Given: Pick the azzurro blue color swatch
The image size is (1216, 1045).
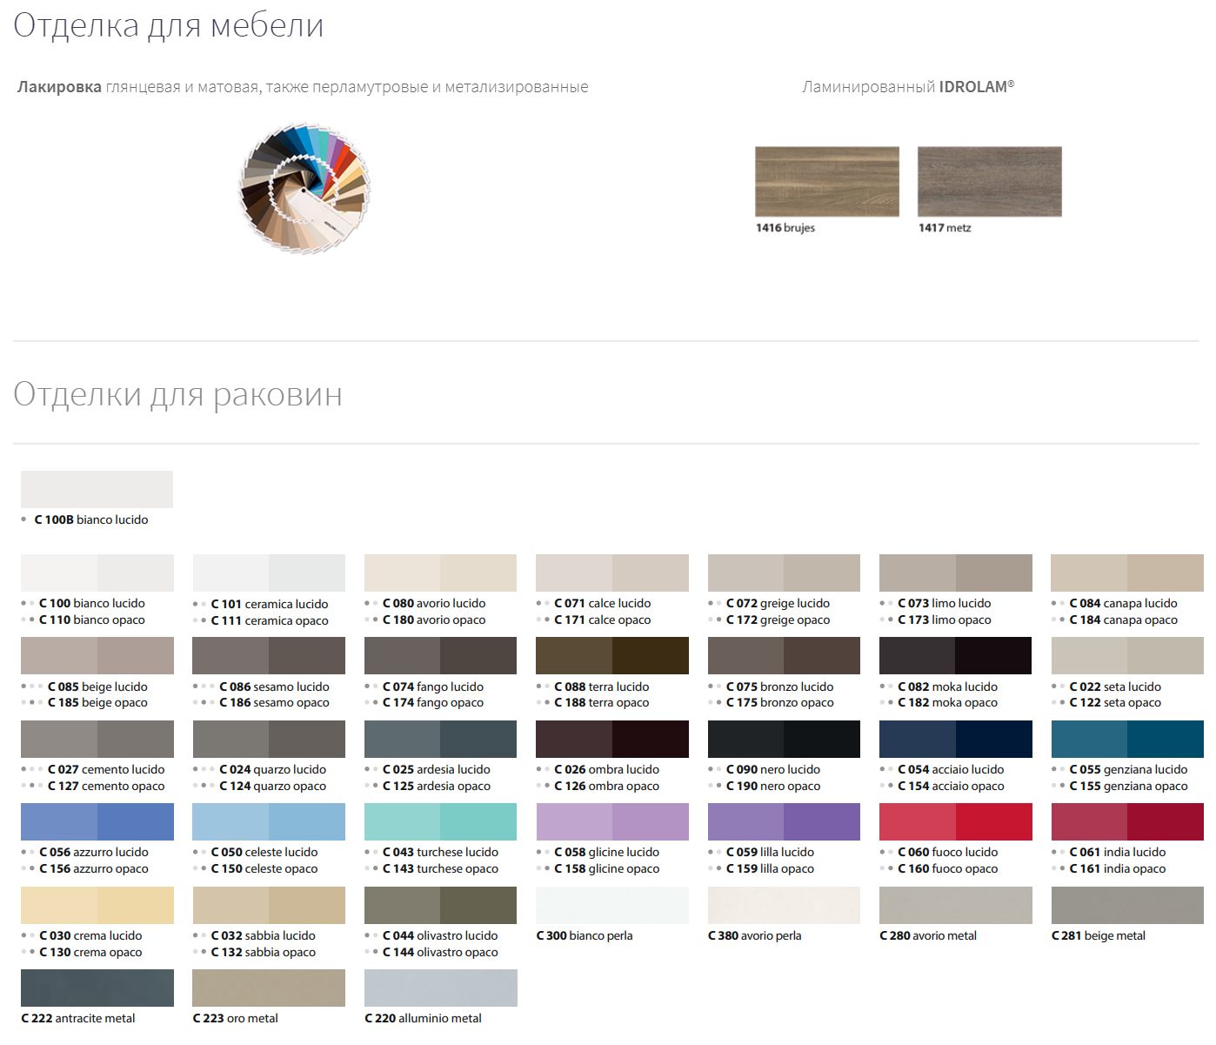Looking at the screenshot, I should click(97, 821).
